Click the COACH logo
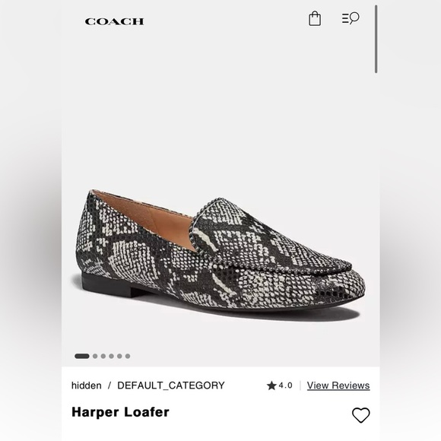 pyautogui.click(x=114, y=21)
